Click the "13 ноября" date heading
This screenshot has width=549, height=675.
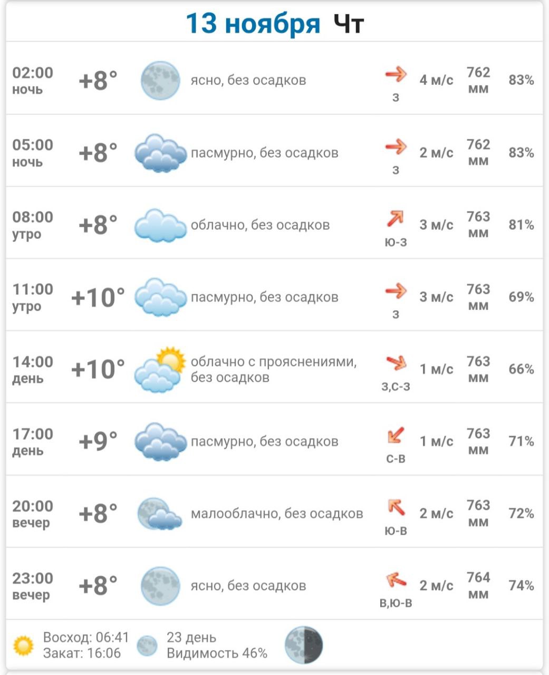[253, 24]
